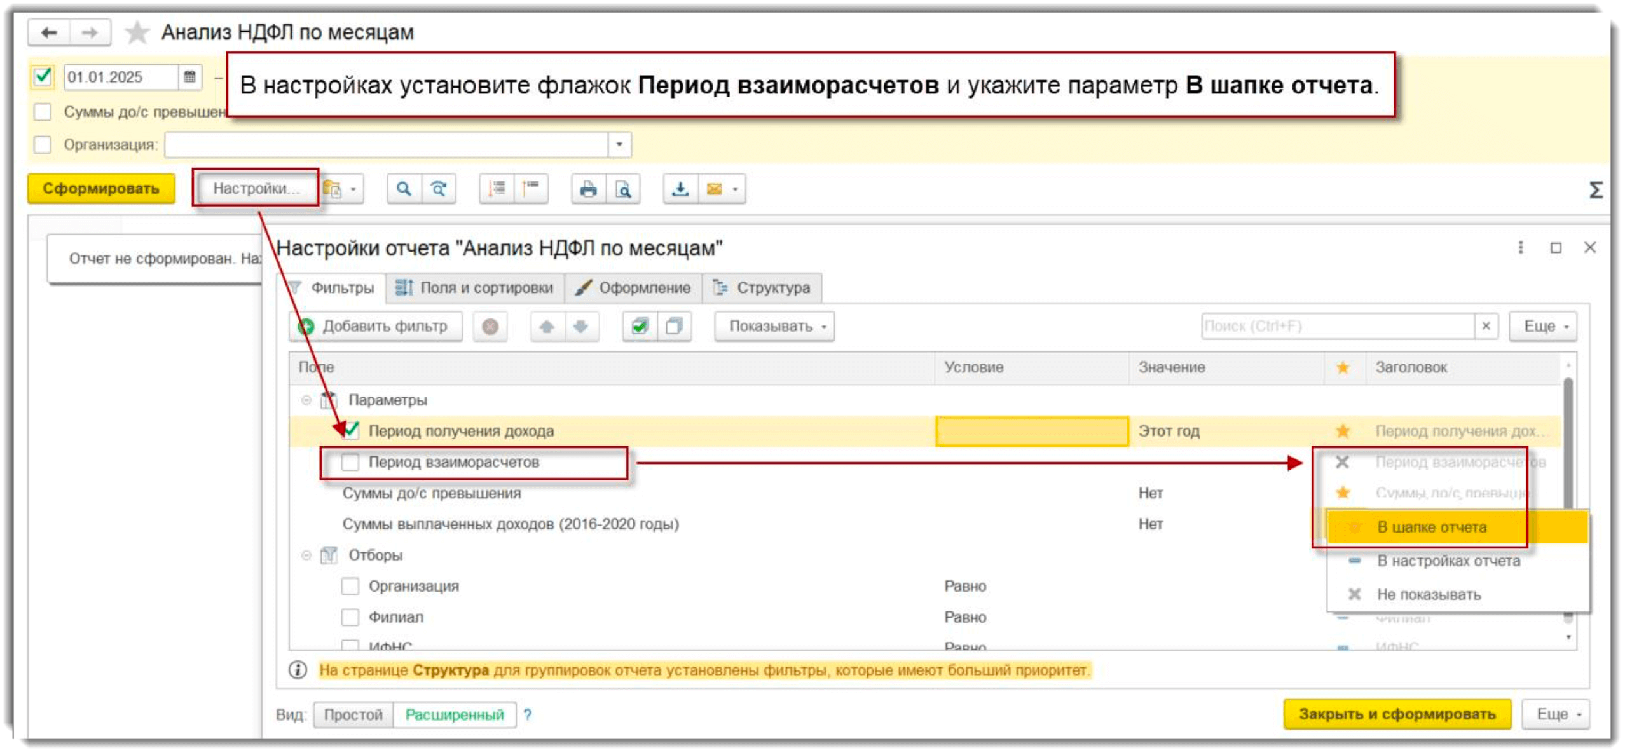The image size is (1625, 755).
Task: Click the advanced search (search next) icon
Action: (439, 188)
